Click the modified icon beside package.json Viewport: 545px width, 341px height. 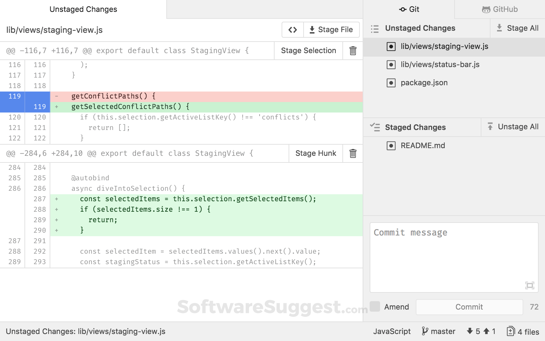click(x=391, y=83)
